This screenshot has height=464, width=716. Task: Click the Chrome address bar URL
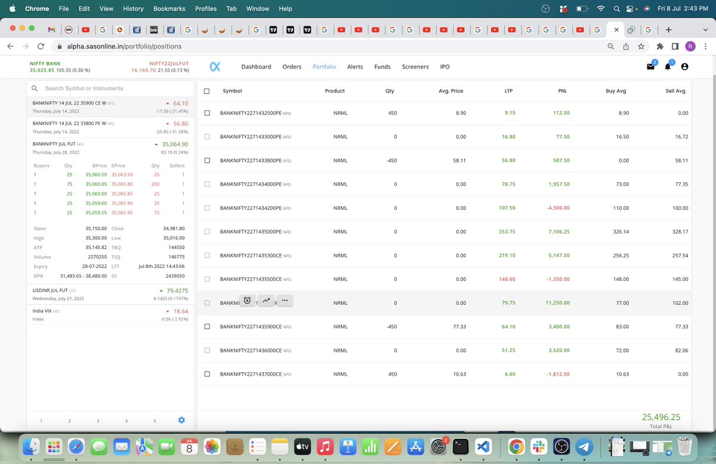pos(124,46)
